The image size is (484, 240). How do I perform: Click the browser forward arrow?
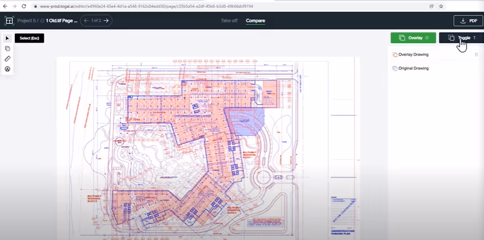coord(14,6)
